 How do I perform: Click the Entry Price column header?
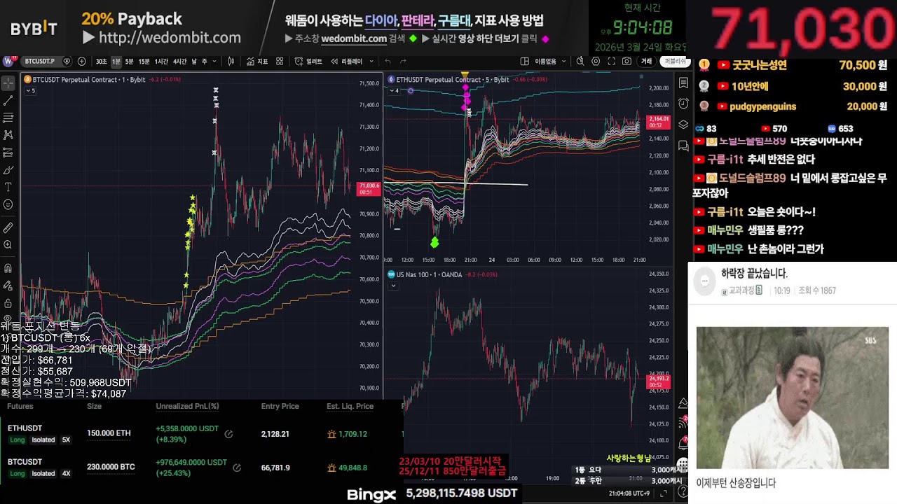coord(280,406)
